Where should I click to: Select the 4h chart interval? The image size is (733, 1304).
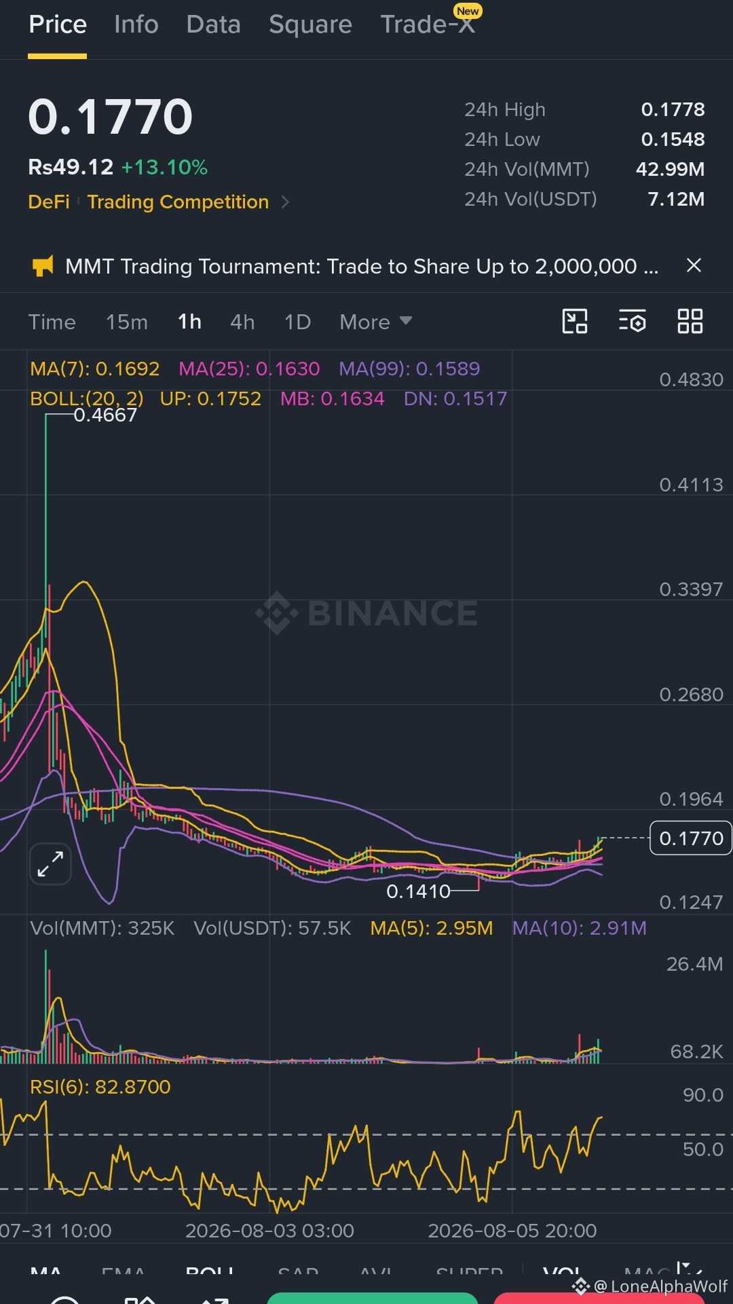click(x=242, y=322)
